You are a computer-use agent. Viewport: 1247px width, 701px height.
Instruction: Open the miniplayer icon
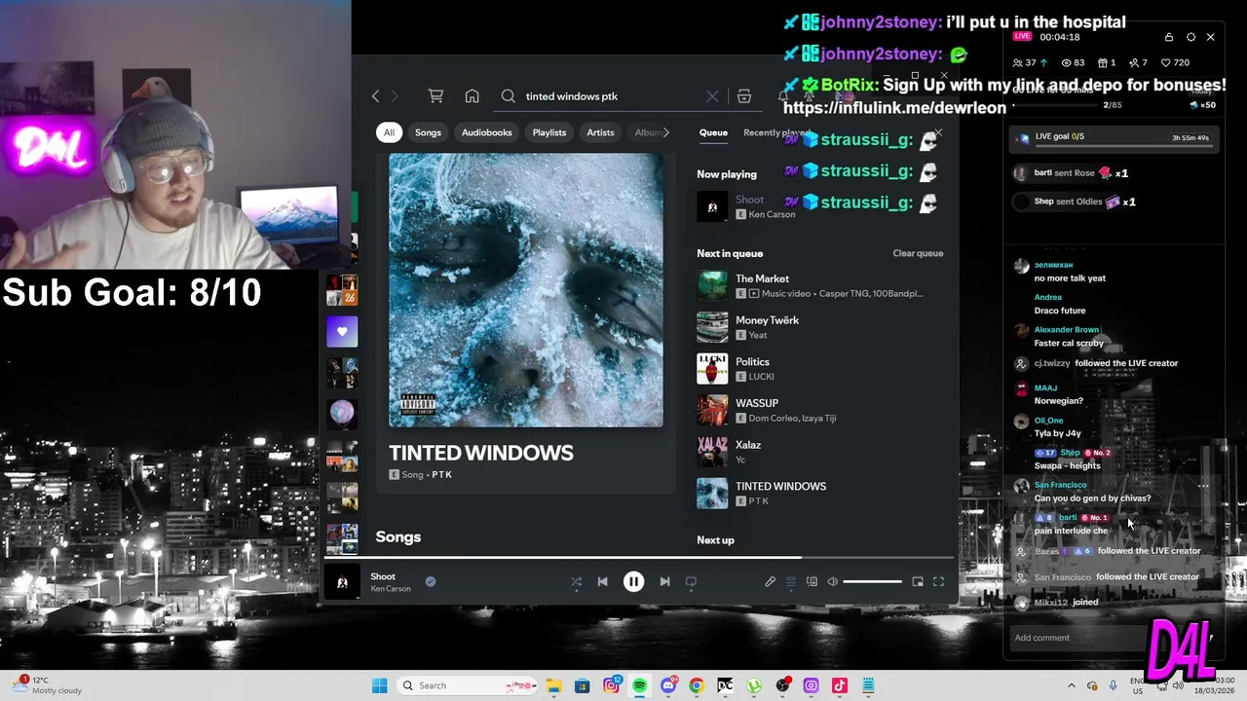coord(918,581)
